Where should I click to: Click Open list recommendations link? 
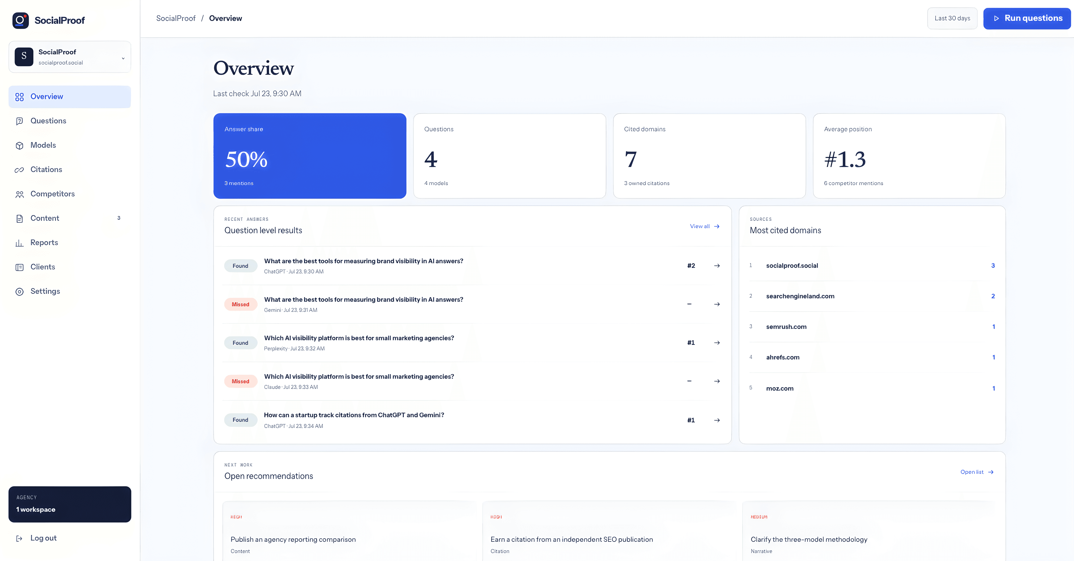coord(977,472)
